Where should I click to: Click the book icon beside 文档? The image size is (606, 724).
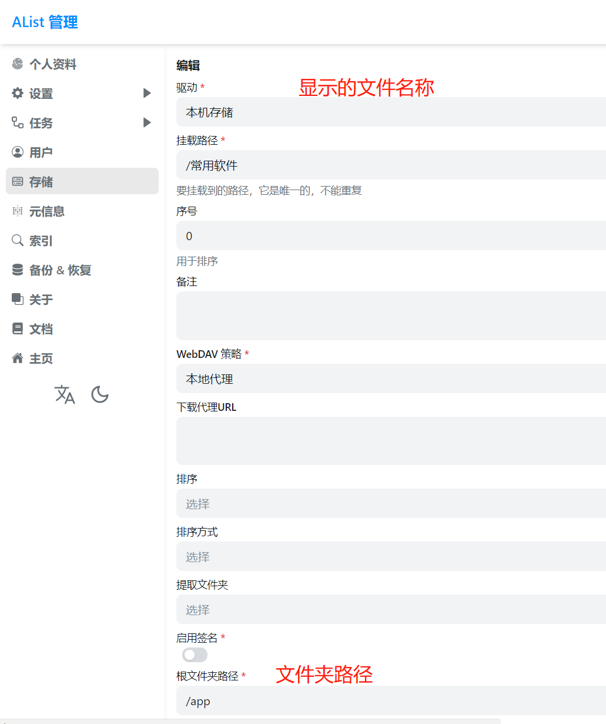(18, 328)
